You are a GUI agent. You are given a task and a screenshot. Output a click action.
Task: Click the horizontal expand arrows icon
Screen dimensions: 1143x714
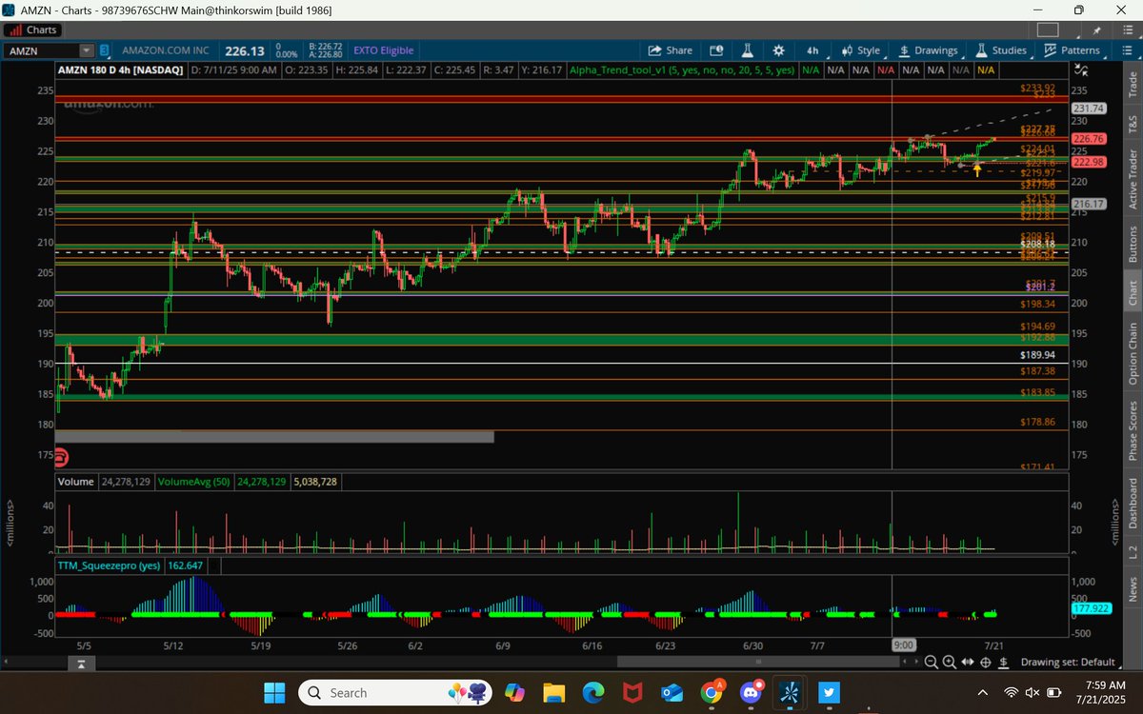click(x=968, y=662)
